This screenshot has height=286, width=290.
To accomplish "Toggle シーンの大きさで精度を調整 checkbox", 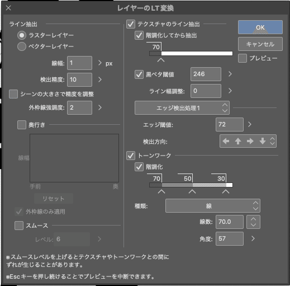I will click(13, 94).
